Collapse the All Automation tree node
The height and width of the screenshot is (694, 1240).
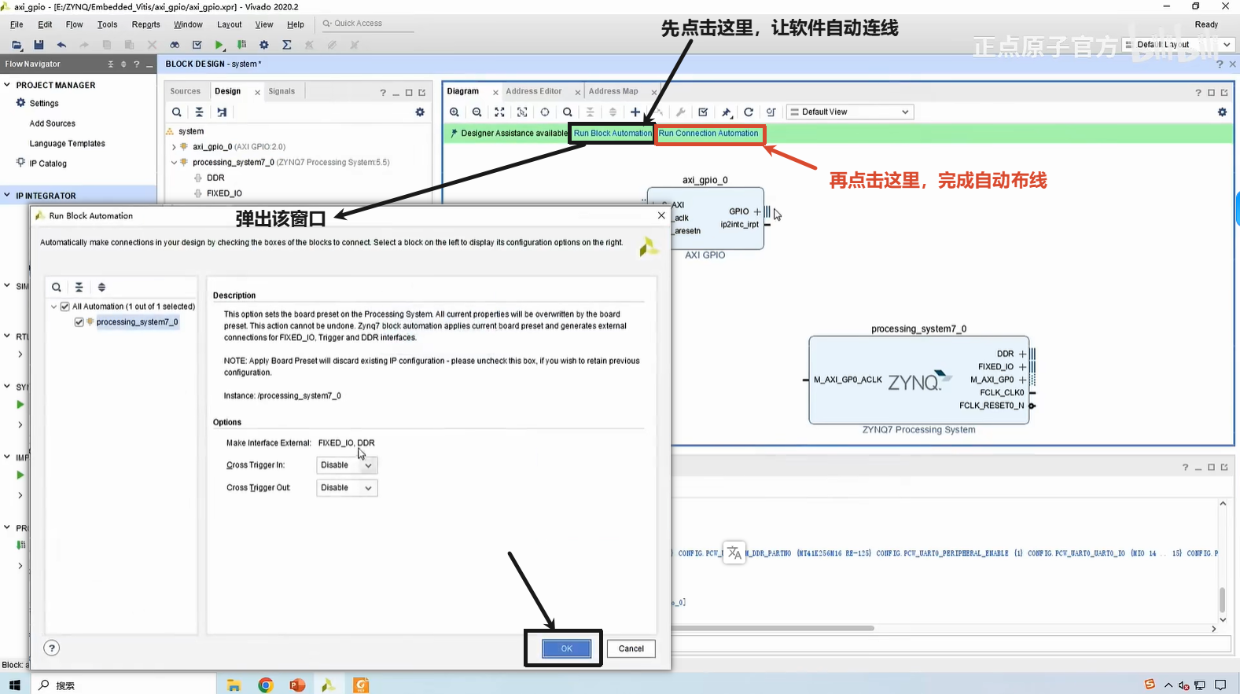tap(53, 307)
